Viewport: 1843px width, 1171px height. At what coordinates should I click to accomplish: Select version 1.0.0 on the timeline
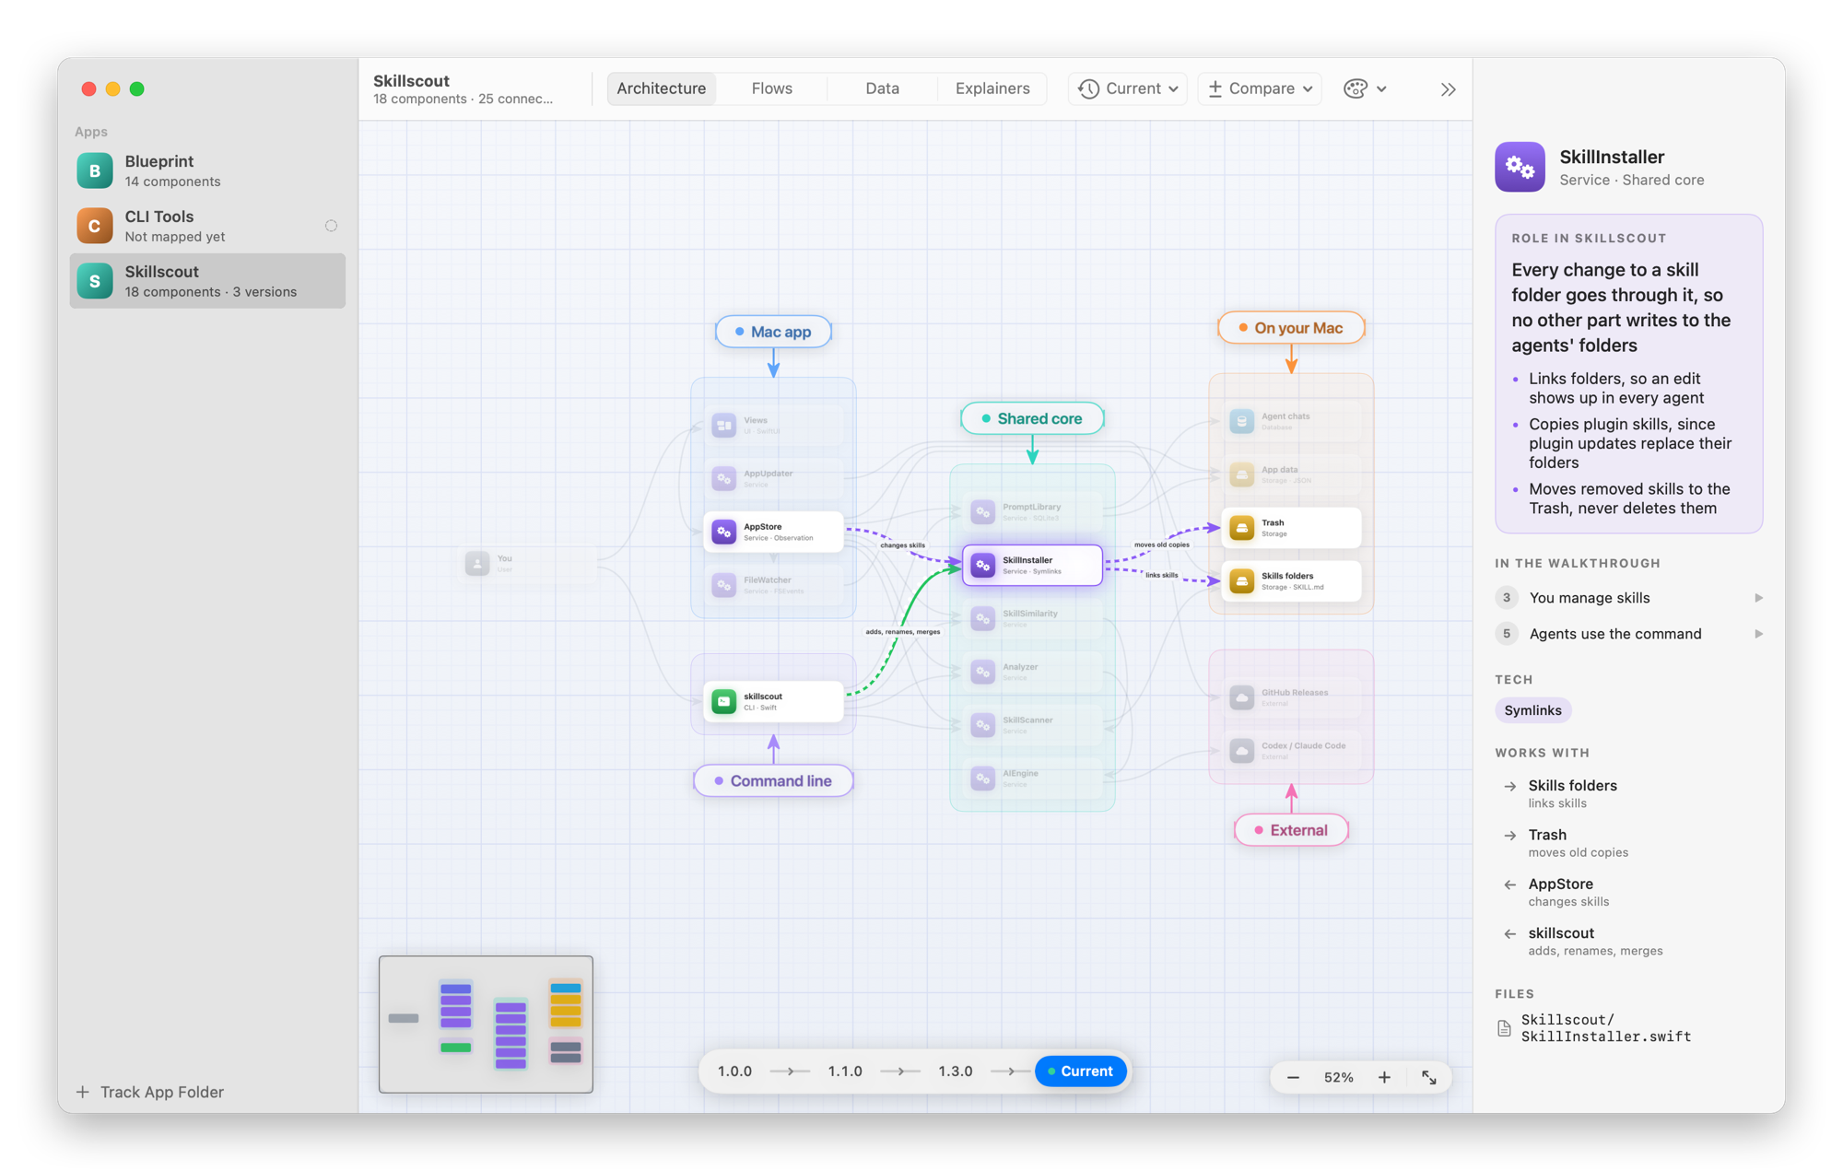(x=734, y=1071)
